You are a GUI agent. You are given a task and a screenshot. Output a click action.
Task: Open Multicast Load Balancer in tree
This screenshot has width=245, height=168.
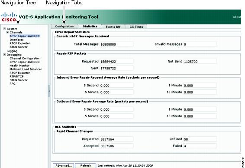coord(26,69)
